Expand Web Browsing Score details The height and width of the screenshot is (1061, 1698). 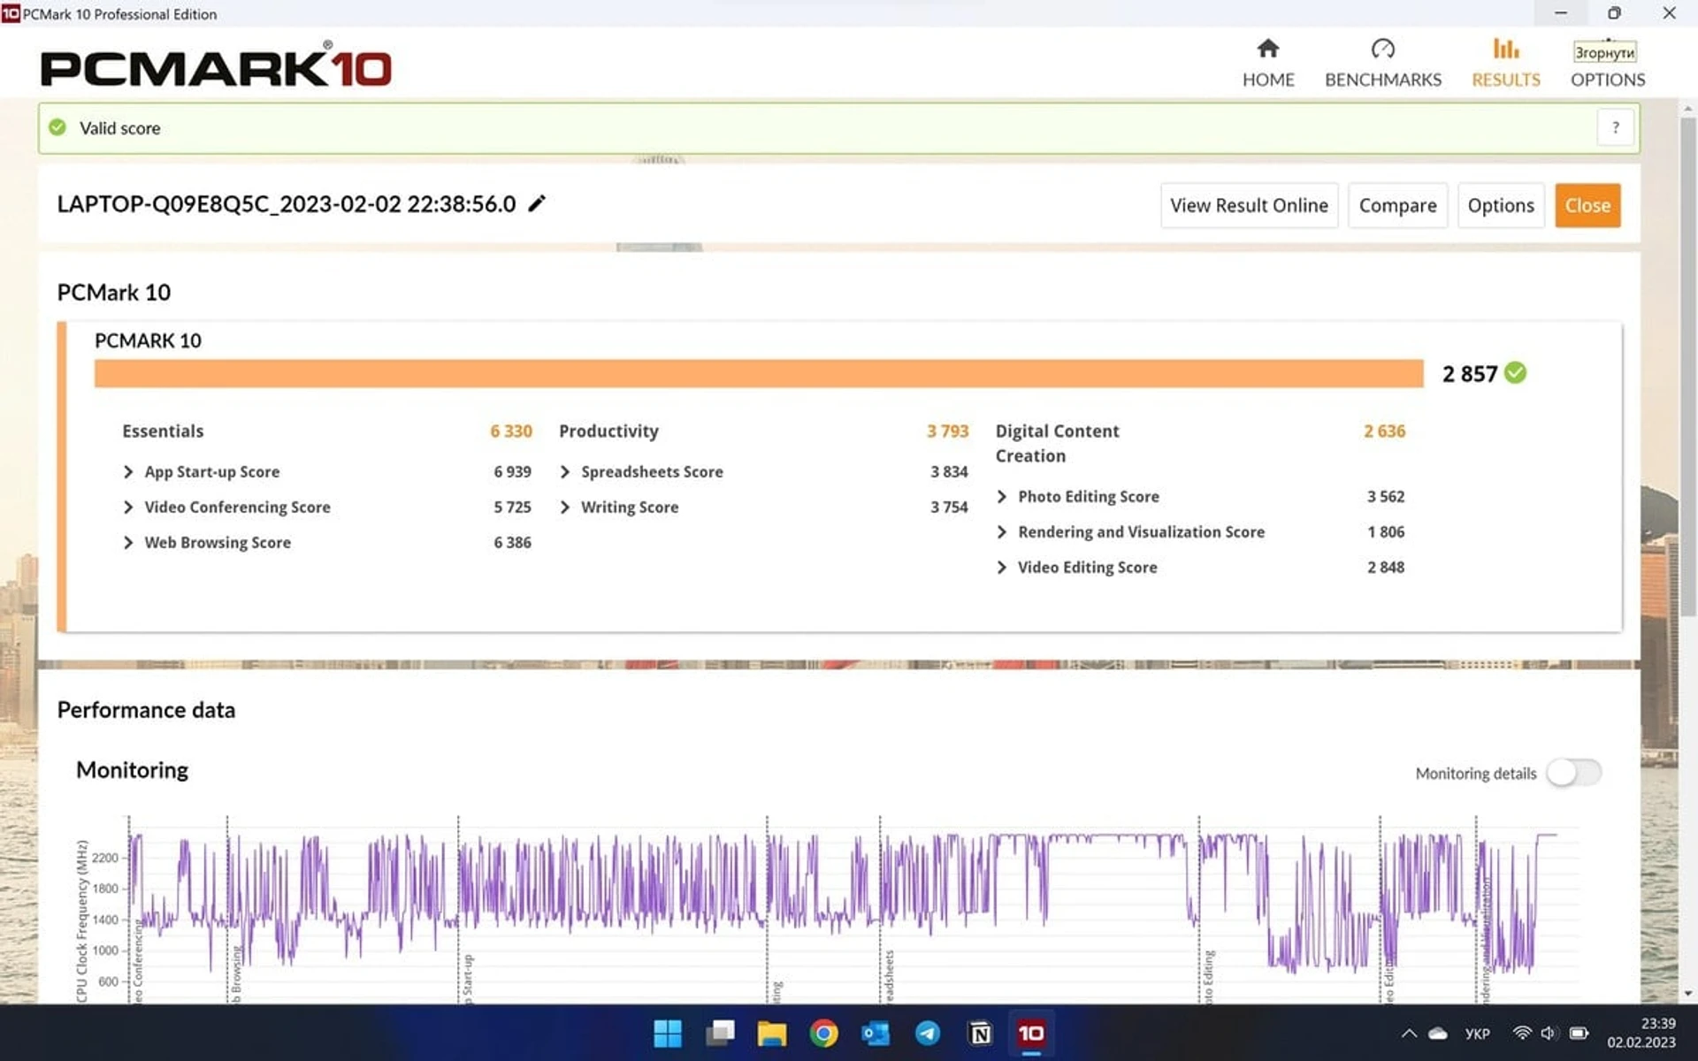point(128,542)
